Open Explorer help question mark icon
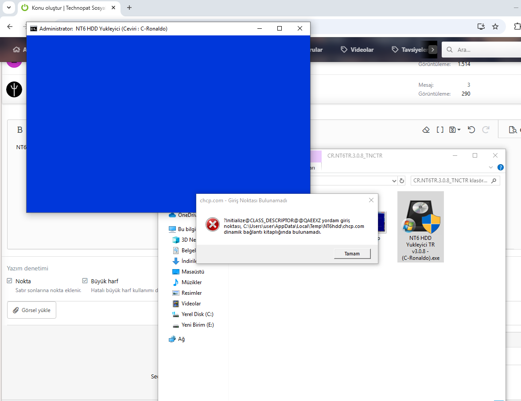The image size is (521, 401). 501,167
